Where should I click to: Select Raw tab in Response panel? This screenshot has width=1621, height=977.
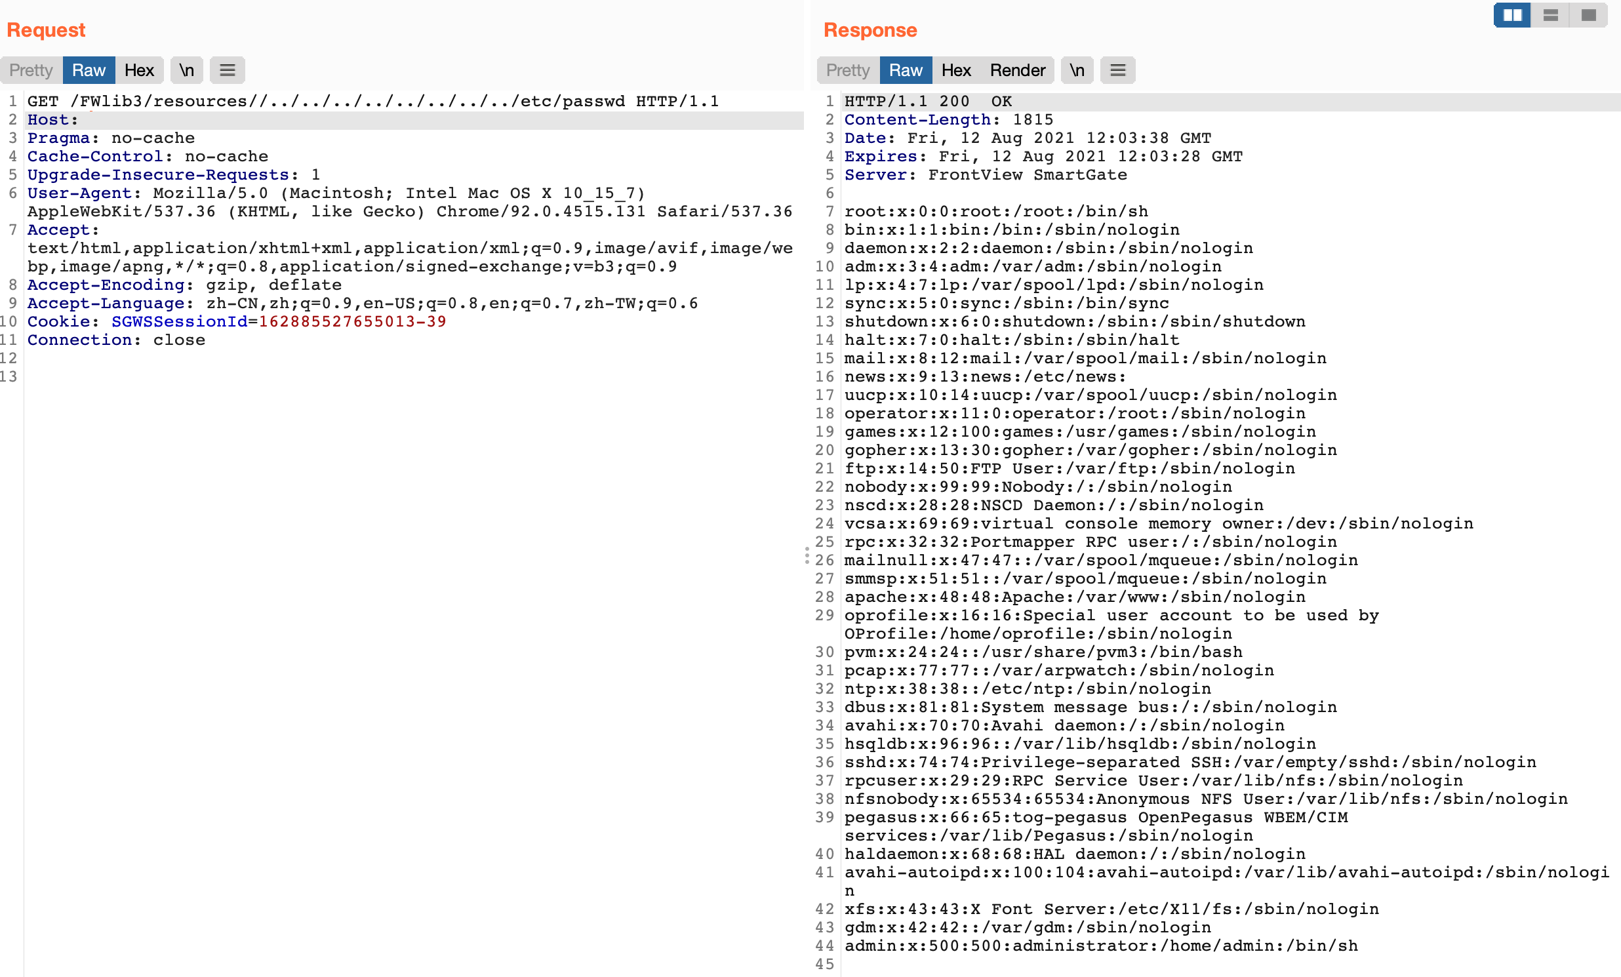pos(905,70)
